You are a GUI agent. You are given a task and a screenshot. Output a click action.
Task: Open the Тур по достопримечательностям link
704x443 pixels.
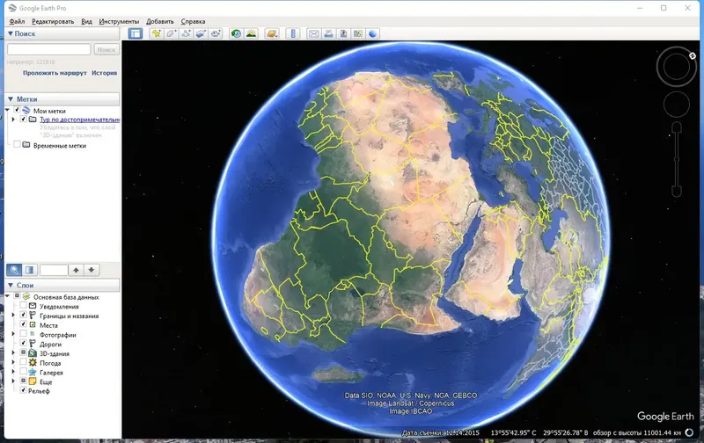(x=79, y=120)
